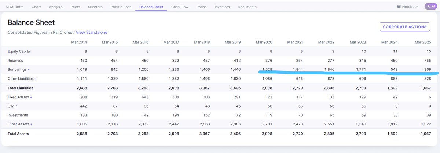The width and height of the screenshot is (440, 153).
Task: Switch to Quarters tab
Action: pos(95,7)
